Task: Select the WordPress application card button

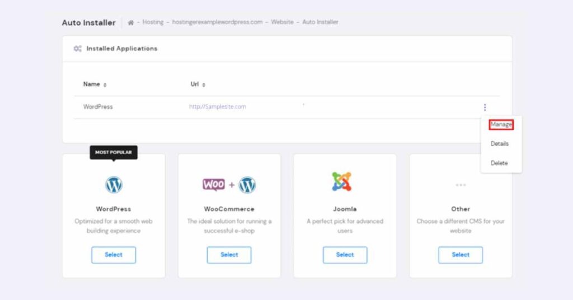Action: coord(114,255)
